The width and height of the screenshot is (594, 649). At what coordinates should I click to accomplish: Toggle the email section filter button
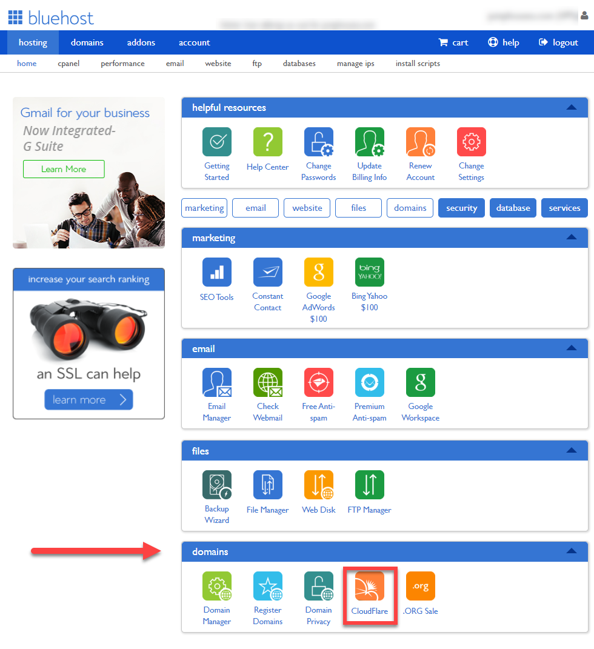[255, 208]
